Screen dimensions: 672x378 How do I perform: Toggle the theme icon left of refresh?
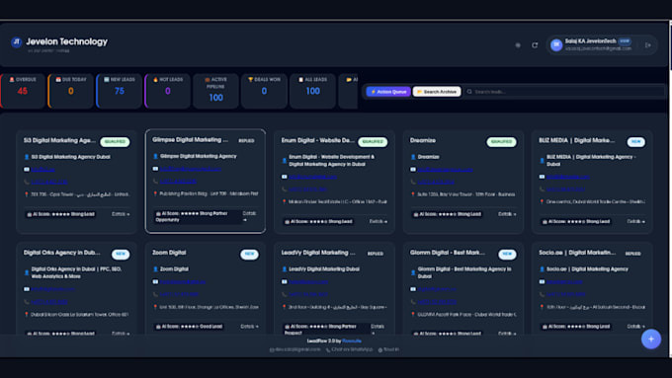point(518,45)
